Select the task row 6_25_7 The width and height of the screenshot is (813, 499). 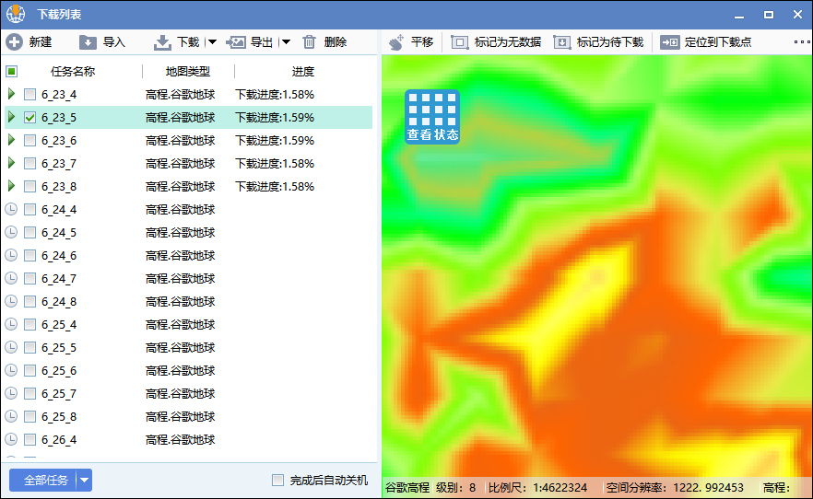click(188, 394)
